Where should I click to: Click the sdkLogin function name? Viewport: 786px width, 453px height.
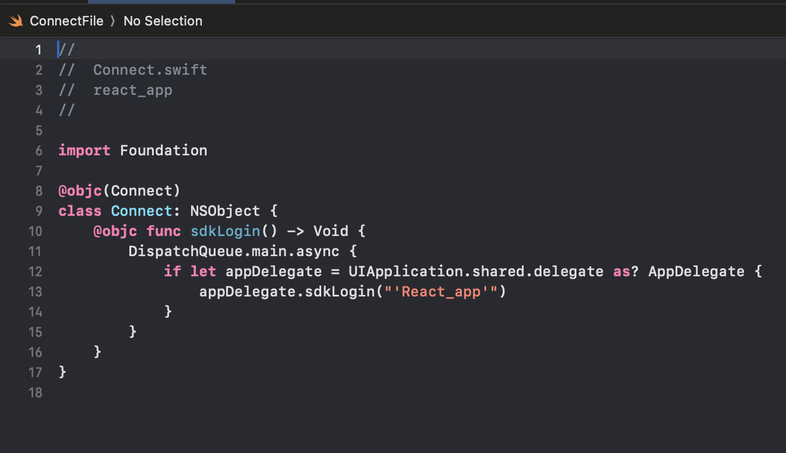(x=225, y=231)
